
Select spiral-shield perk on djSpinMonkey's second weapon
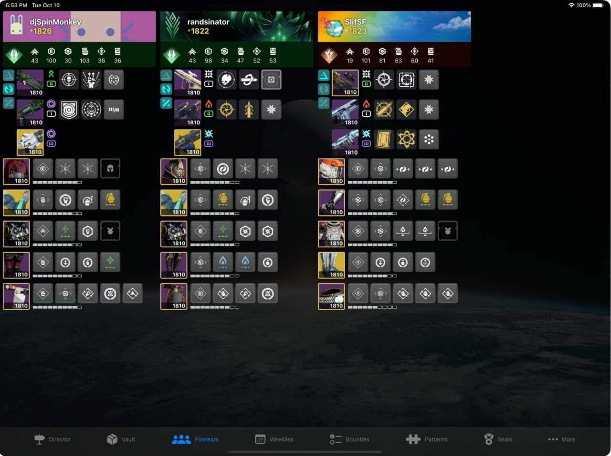pyautogui.click(x=69, y=110)
